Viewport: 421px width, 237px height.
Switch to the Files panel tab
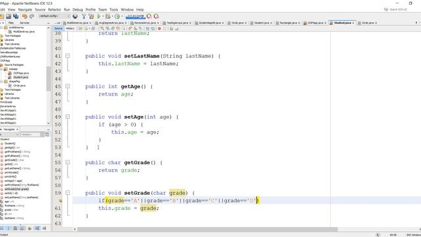click(11, 23)
